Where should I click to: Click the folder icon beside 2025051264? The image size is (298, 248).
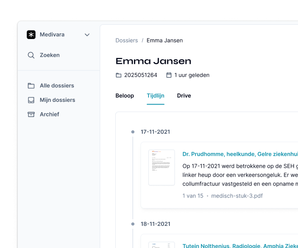point(118,75)
